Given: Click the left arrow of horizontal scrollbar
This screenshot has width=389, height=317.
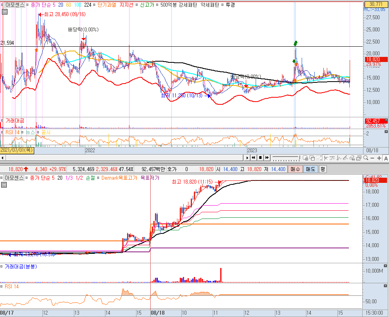Looking at the screenshot, I should [x=3, y=158].
